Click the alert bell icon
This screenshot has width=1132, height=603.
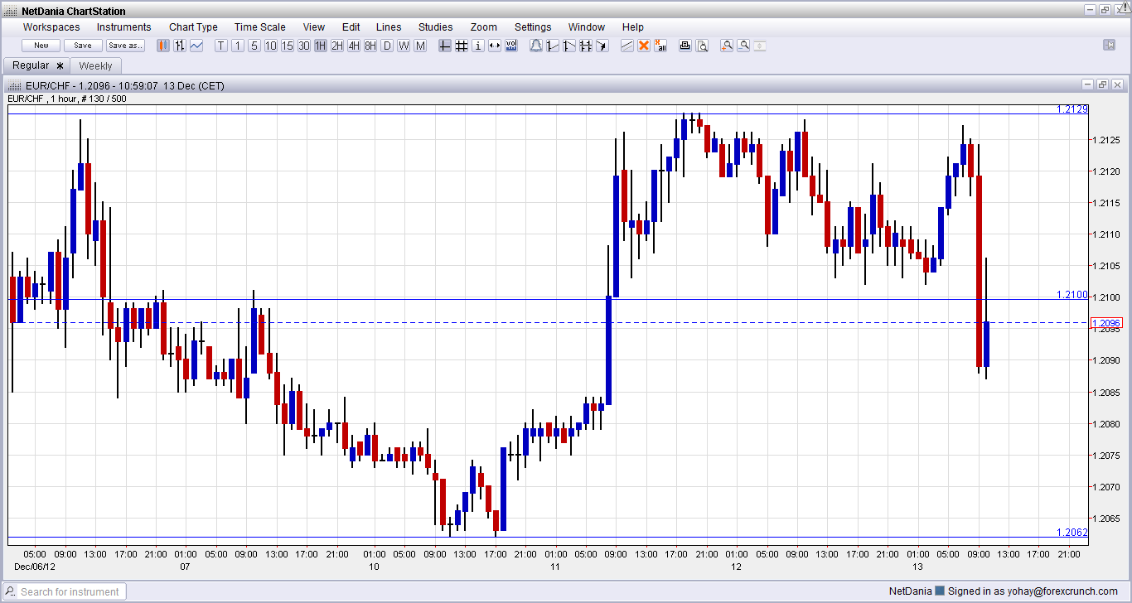(x=536, y=46)
